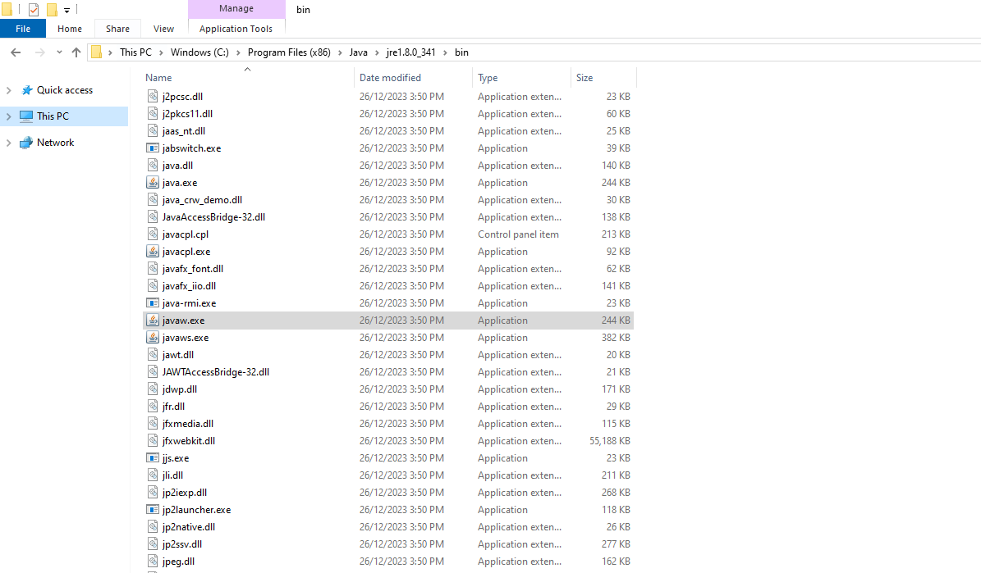This screenshot has width=981, height=573.
Task: Click the 55,188 KB size value
Action: [x=609, y=440]
